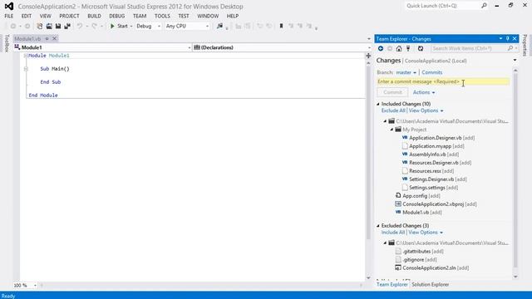Click Navigate Backward in the main toolbar
This screenshot has width=532, height=299.
(13, 26)
